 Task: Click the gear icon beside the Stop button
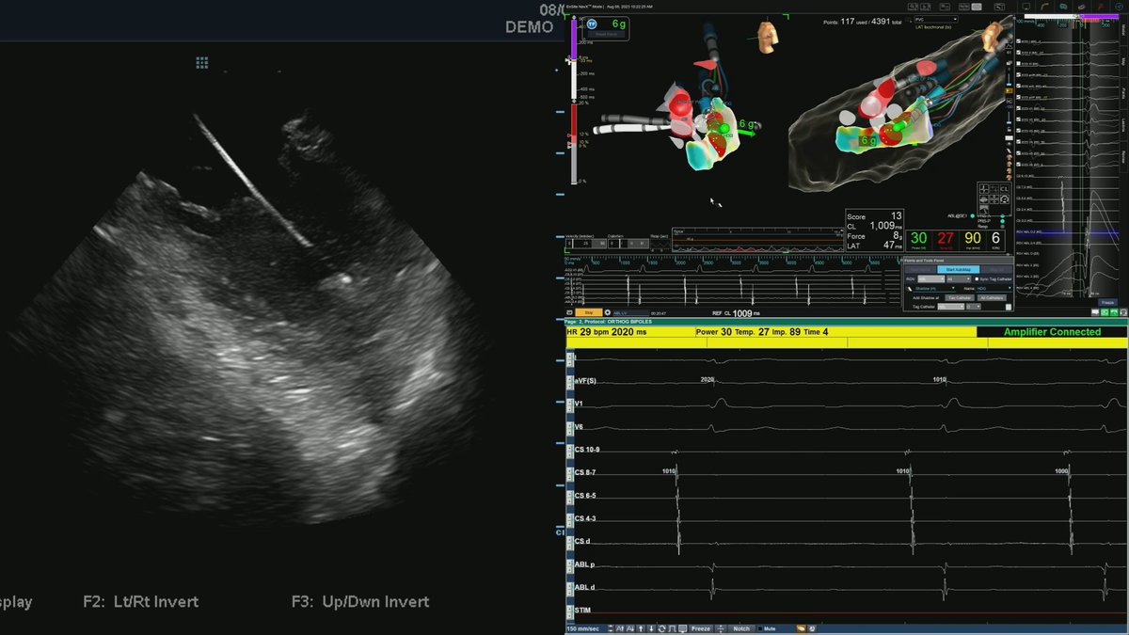point(607,312)
